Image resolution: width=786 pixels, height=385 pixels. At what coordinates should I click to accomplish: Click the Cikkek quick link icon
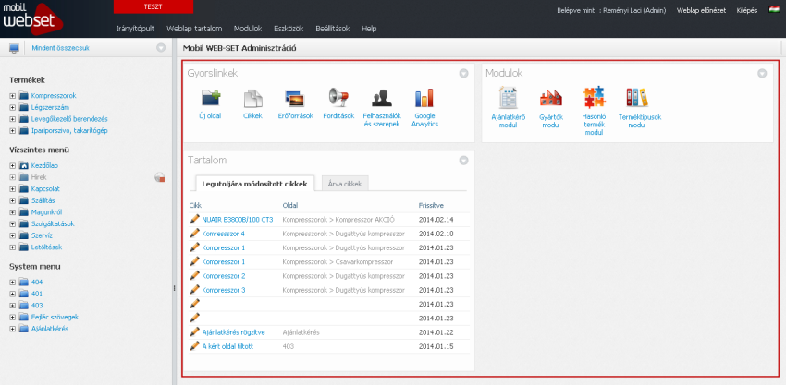pyautogui.click(x=252, y=98)
